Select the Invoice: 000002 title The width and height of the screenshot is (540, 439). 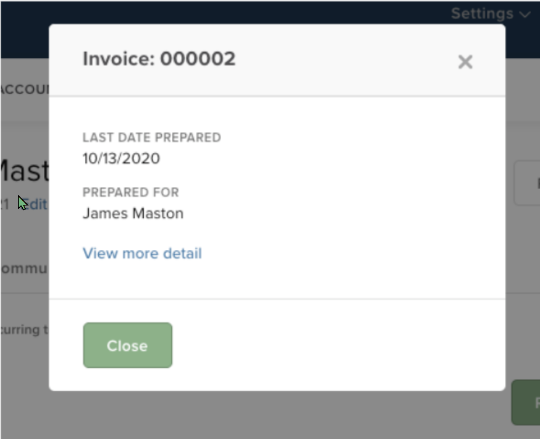tap(160, 58)
